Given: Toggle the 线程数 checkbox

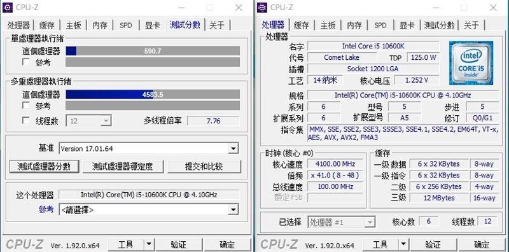Looking at the screenshot, I should pos(26,120).
